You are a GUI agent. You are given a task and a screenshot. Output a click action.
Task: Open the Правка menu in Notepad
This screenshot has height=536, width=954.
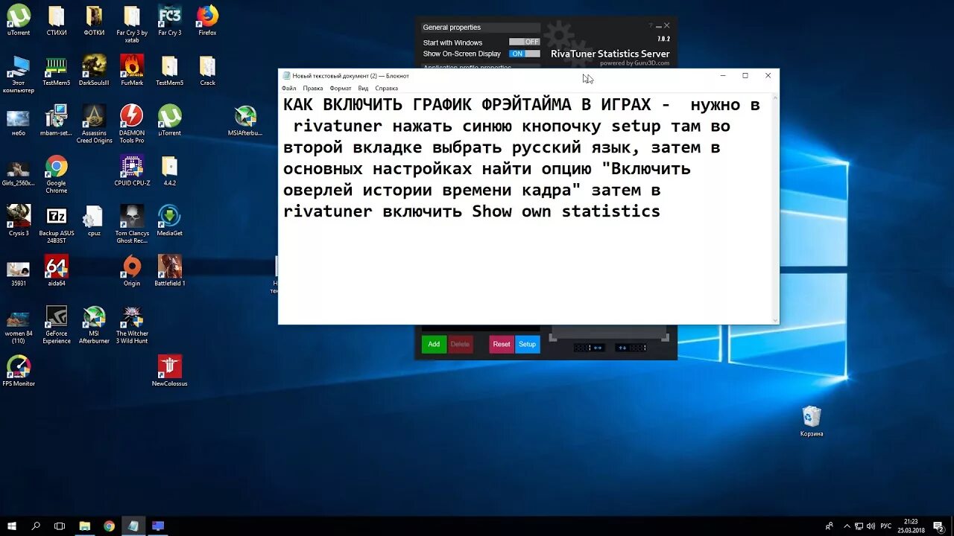pos(313,88)
